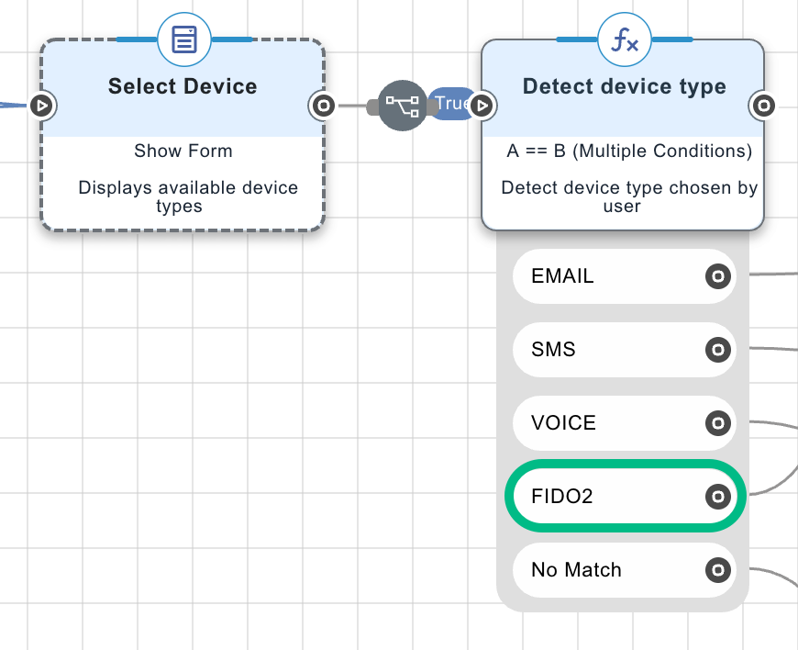This screenshot has width=798, height=650.
Task: Click the Show Form icon on Select Device
Action: pyautogui.click(x=183, y=39)
